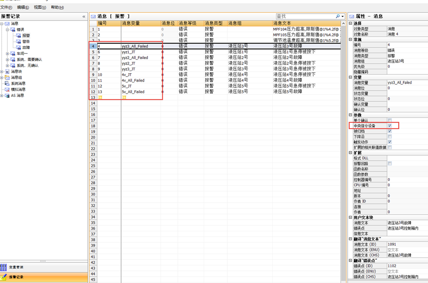Image resolution: width=428 pixels, height=283 pixels.
Task: Enable the 单个确认 checkbox
Action: pos(389,121)
